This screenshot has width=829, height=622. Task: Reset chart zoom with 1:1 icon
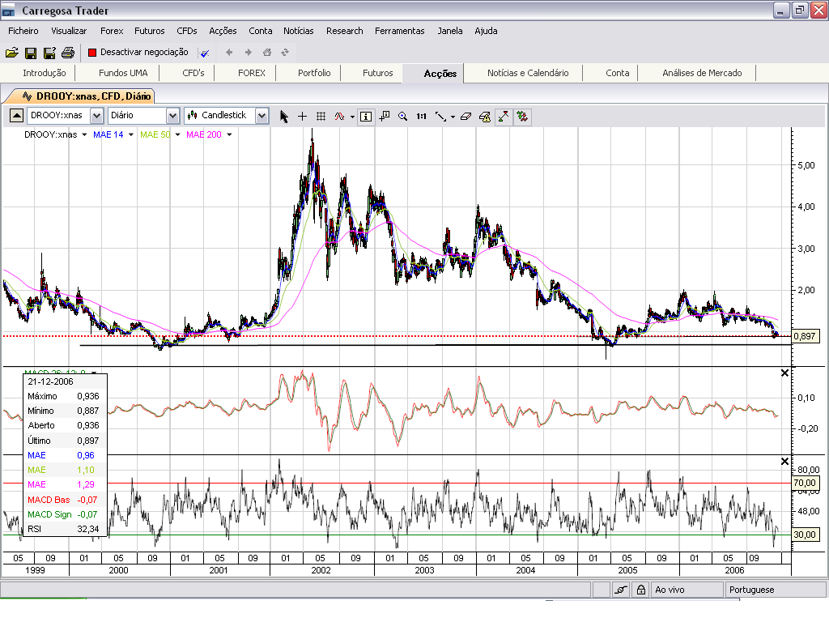point(421,116)
